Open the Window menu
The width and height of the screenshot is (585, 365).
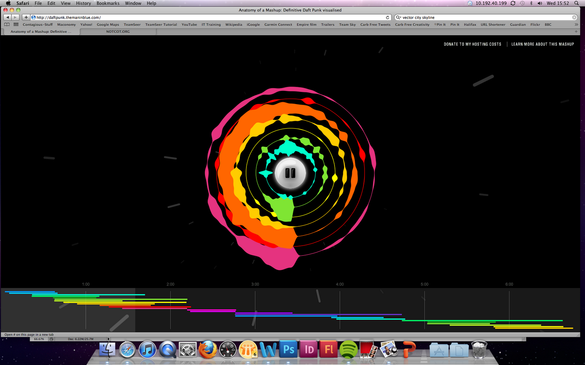point(133,3)
